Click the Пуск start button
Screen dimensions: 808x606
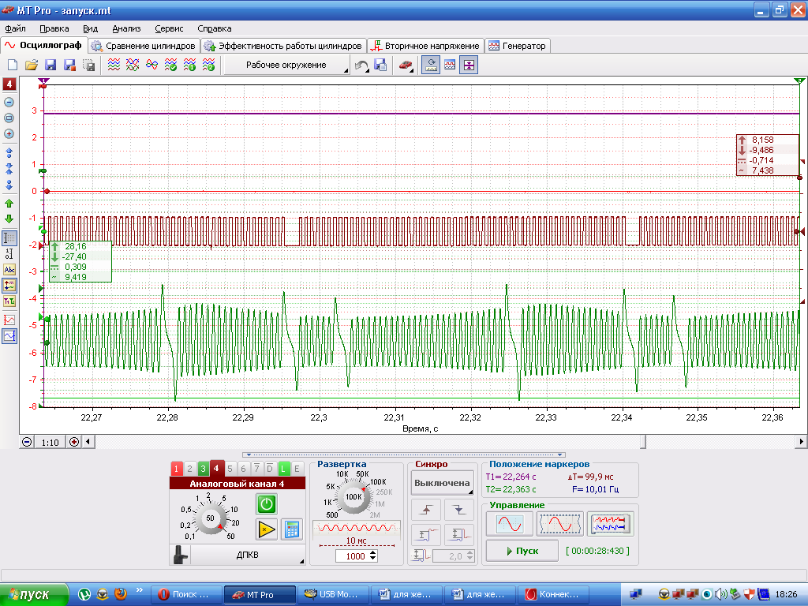522,551
